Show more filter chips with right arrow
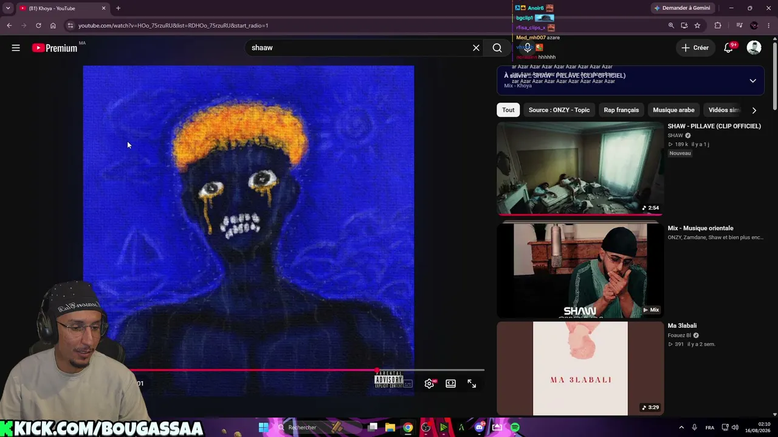 pyautogui.click(x=754, y=110)
